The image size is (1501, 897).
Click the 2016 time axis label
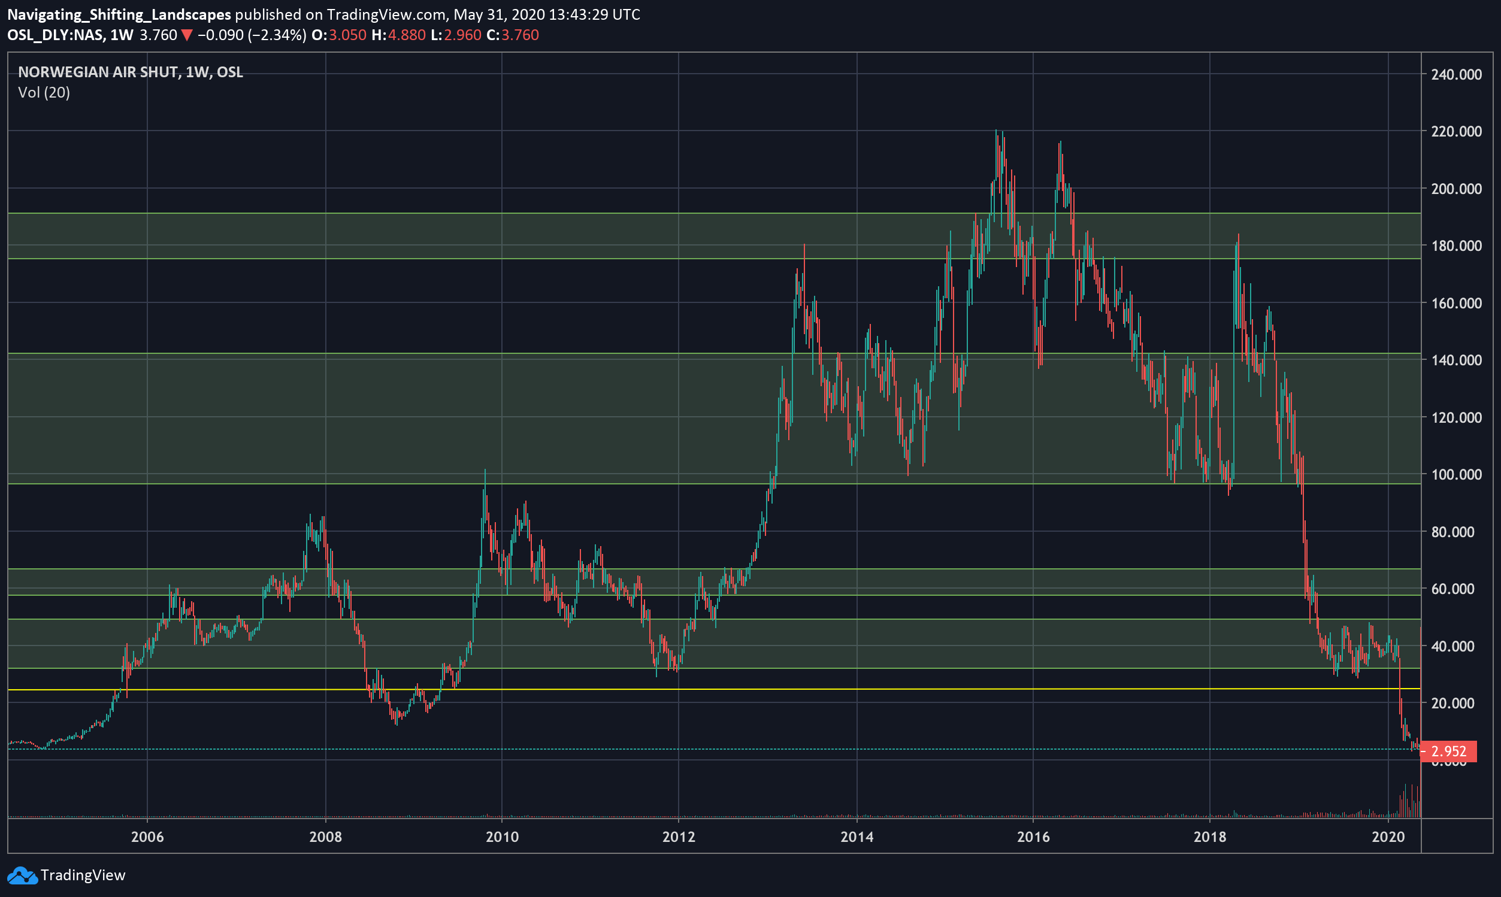point(1034,837)
